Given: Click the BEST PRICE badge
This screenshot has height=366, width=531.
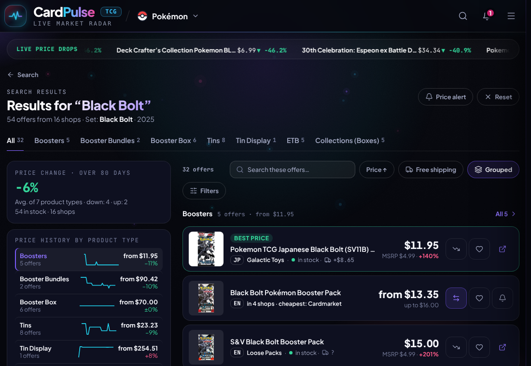Looking at the screenshot, I should click(x=252, y=238).
